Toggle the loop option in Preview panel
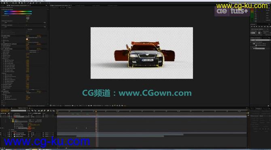The width and height of the screenshot is (271, 150). coord(268,27)
